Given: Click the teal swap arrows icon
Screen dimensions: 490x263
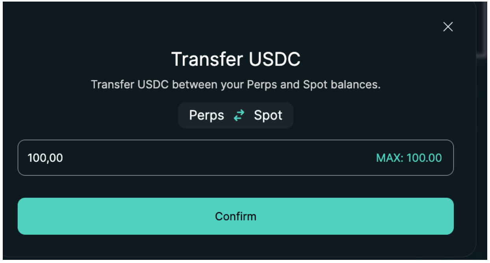Looking at the screenshot, I should [239, 115].
